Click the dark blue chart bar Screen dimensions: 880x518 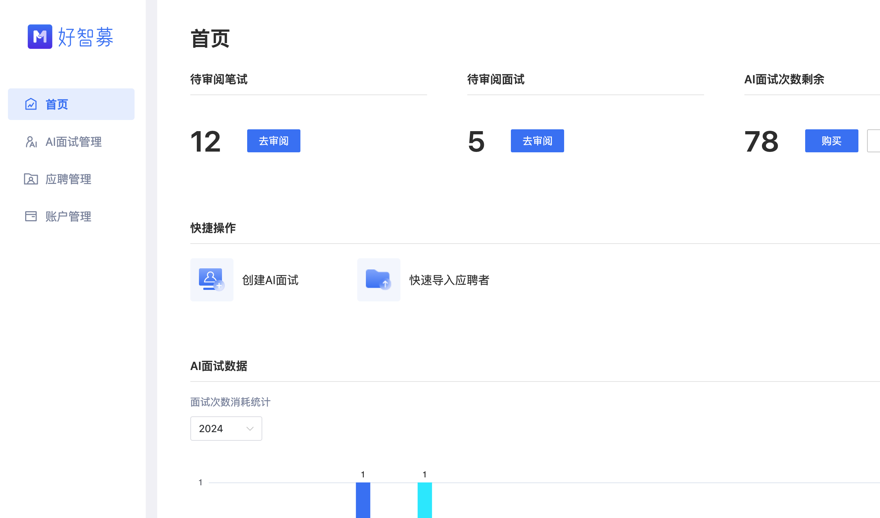click(x=363, y=500)
